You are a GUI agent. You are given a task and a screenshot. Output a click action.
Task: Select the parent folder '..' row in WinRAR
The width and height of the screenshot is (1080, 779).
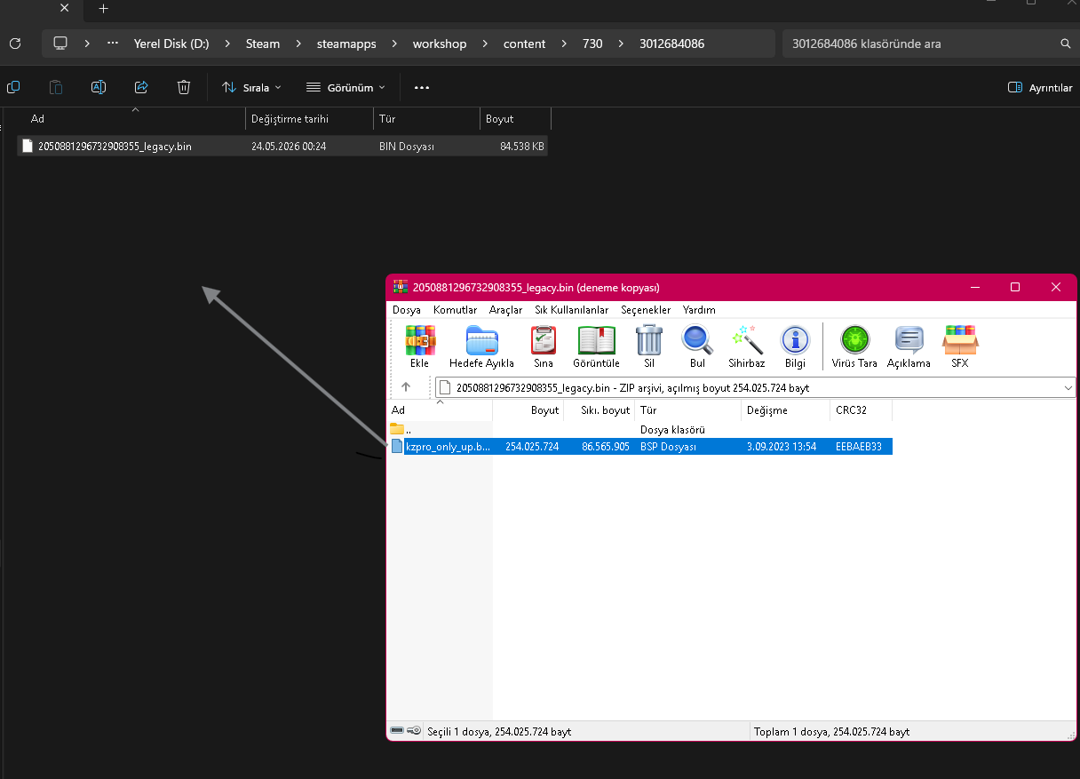(x=640, y=430)
